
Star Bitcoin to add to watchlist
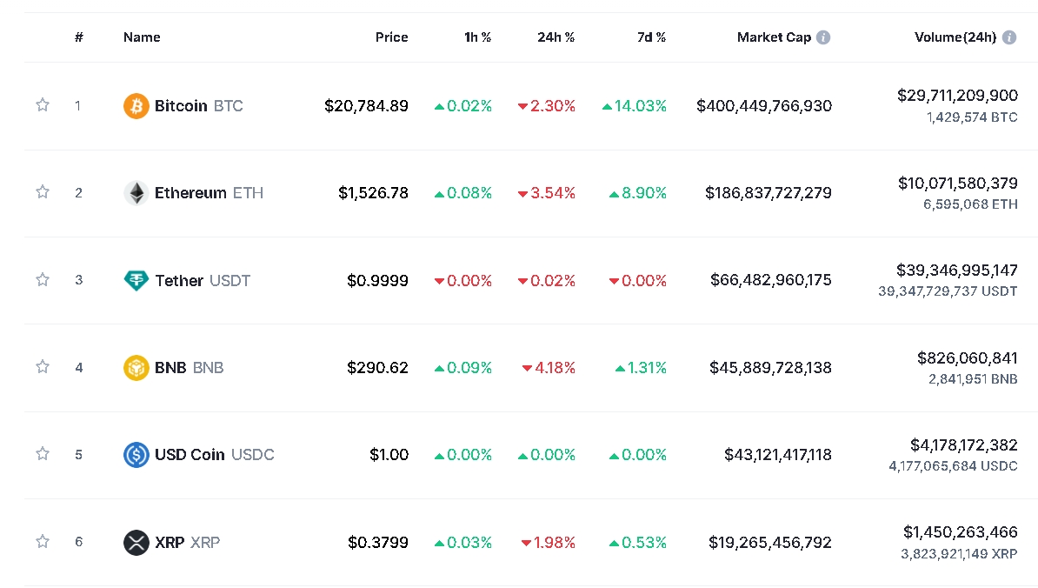point(43,105)
